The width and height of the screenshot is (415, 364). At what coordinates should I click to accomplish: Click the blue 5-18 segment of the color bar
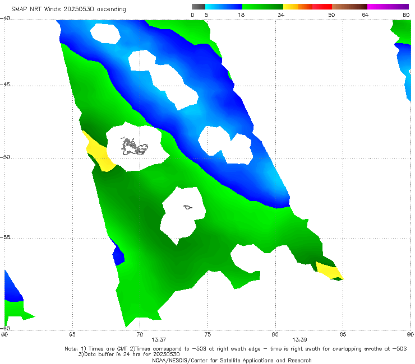point(224,7)
